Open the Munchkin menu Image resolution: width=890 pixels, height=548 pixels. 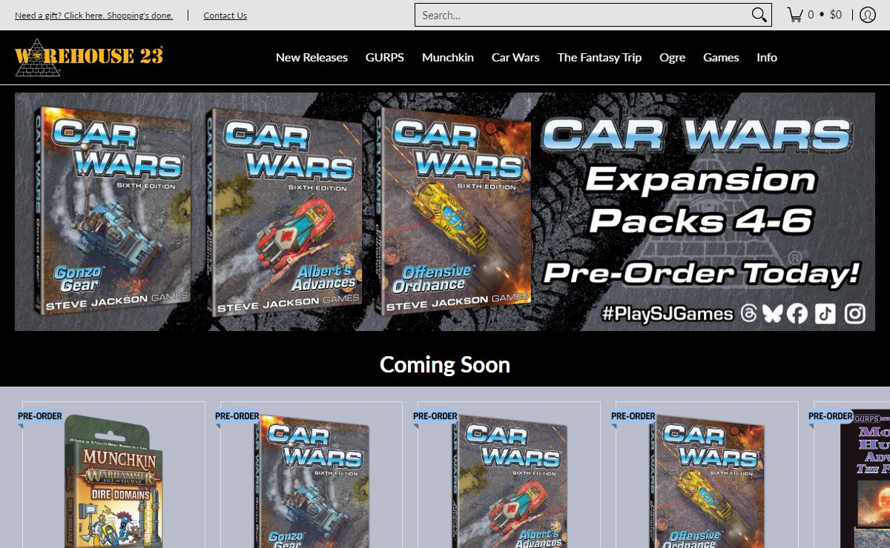448,57
